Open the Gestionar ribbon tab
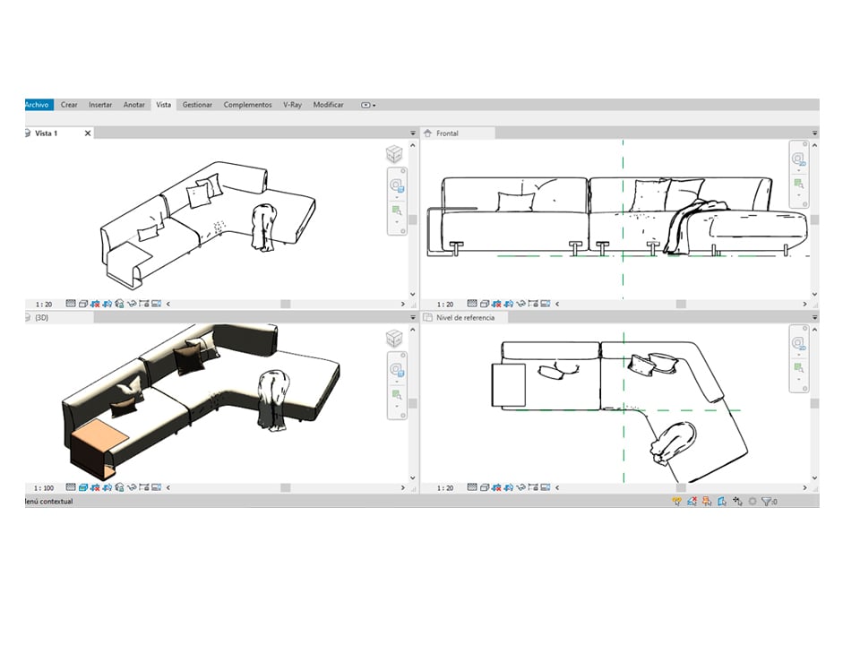860x645 pixels. click(197, 105)
